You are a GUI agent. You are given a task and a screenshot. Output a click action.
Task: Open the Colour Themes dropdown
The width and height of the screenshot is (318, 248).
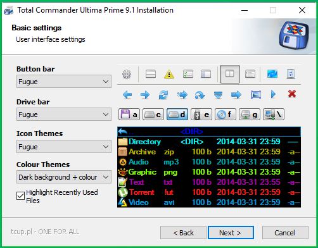coord(64,177)
